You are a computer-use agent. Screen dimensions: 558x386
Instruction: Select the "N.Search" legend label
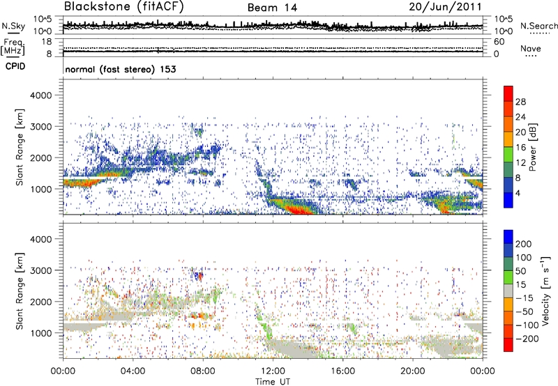click(539, 26)
